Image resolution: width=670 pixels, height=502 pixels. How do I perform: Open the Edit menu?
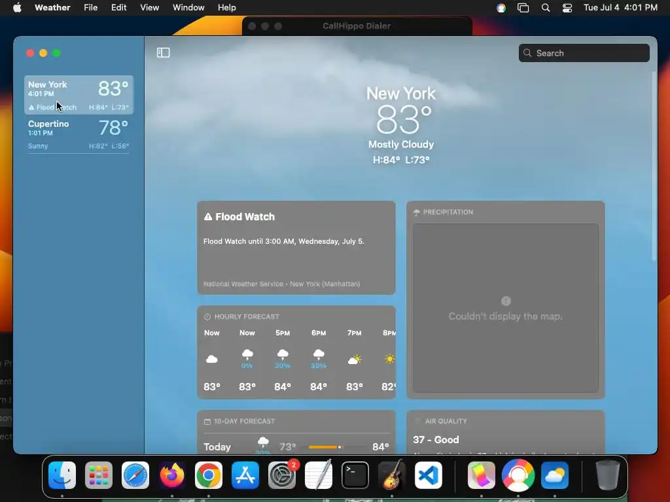(x=119, y=8)
